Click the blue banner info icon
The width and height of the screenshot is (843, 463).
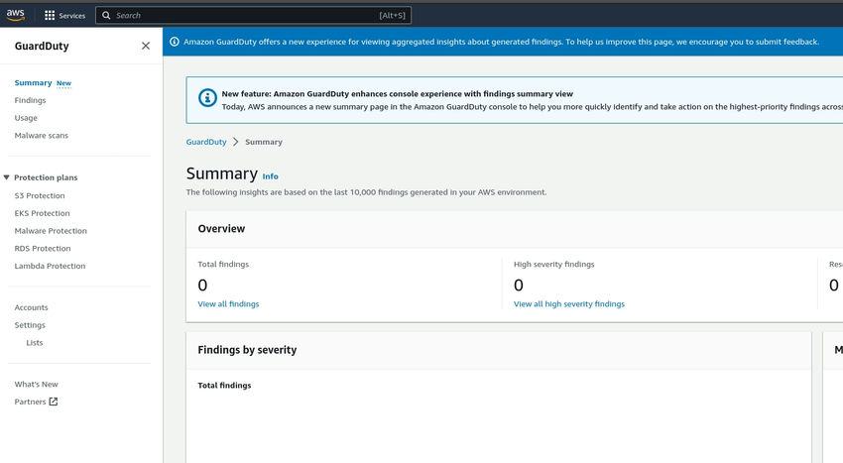(175, 43)
